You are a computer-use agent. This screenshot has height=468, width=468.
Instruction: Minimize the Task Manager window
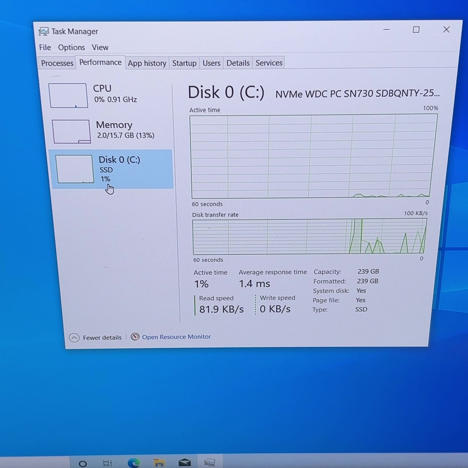coord(386,30)
